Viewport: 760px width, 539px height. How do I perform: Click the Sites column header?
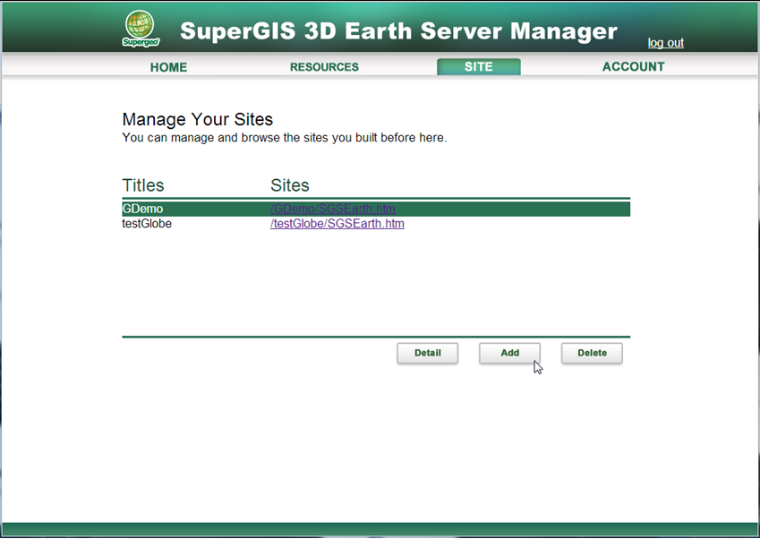[x=289, y=185]
